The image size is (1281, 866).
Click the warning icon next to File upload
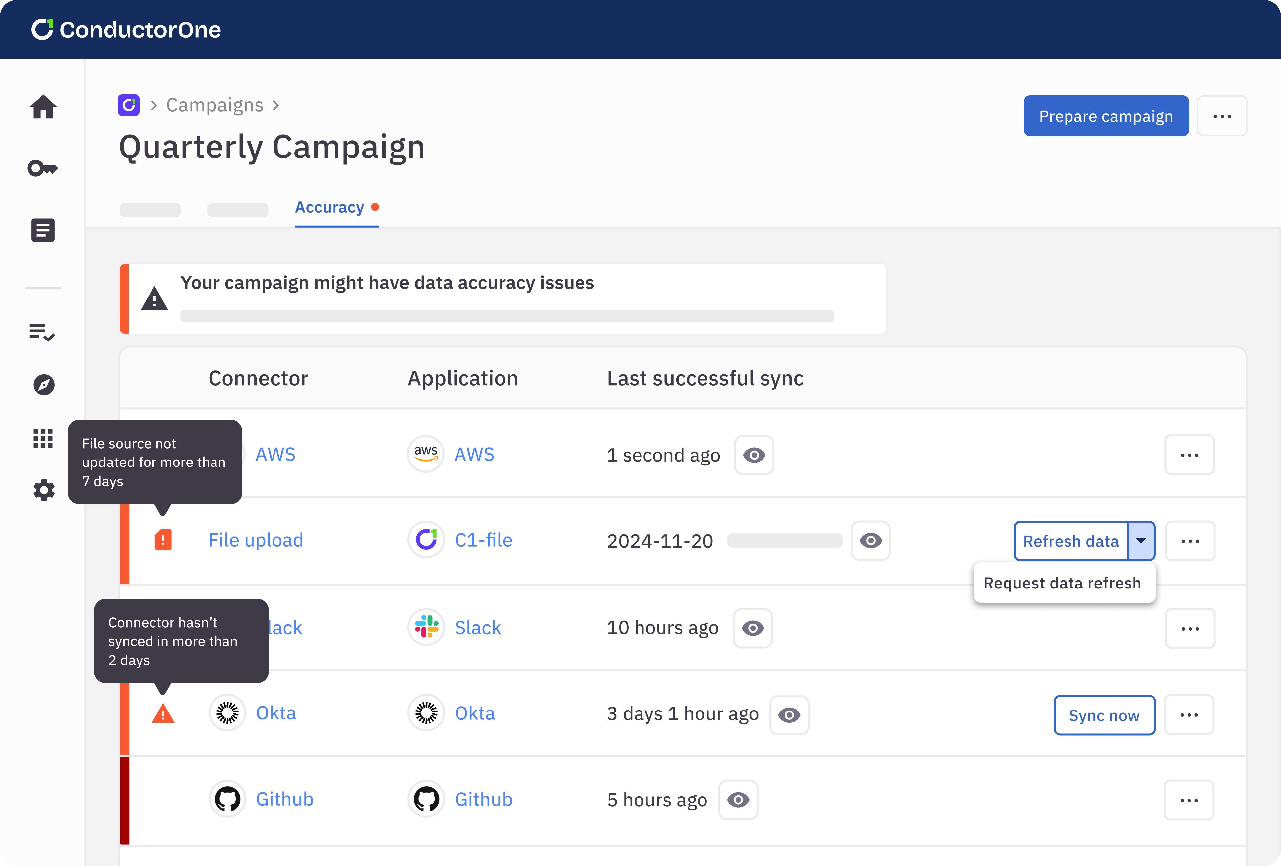click(162, 539)
